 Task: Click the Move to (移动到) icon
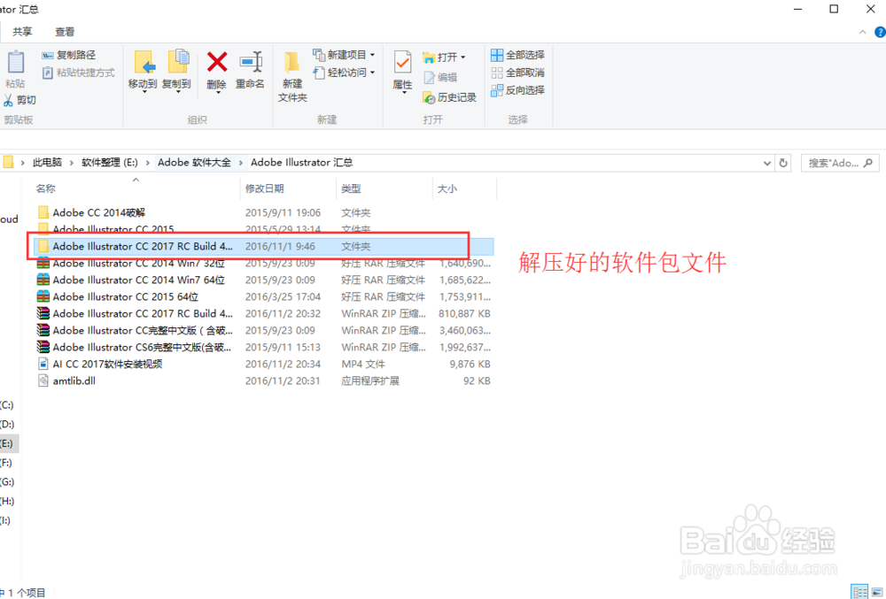144,62
